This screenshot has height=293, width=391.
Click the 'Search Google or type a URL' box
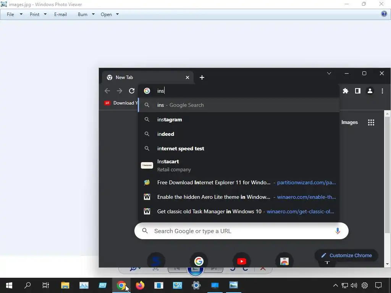(241, 231)
